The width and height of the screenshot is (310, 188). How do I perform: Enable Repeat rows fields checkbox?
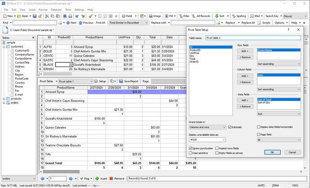coord(217,148)
